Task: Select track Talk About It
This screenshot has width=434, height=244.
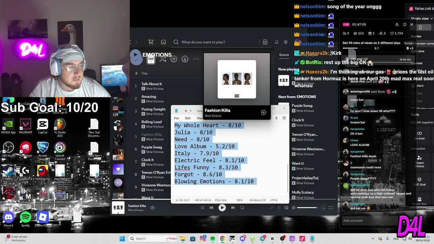Action: (x=152, y=84)
